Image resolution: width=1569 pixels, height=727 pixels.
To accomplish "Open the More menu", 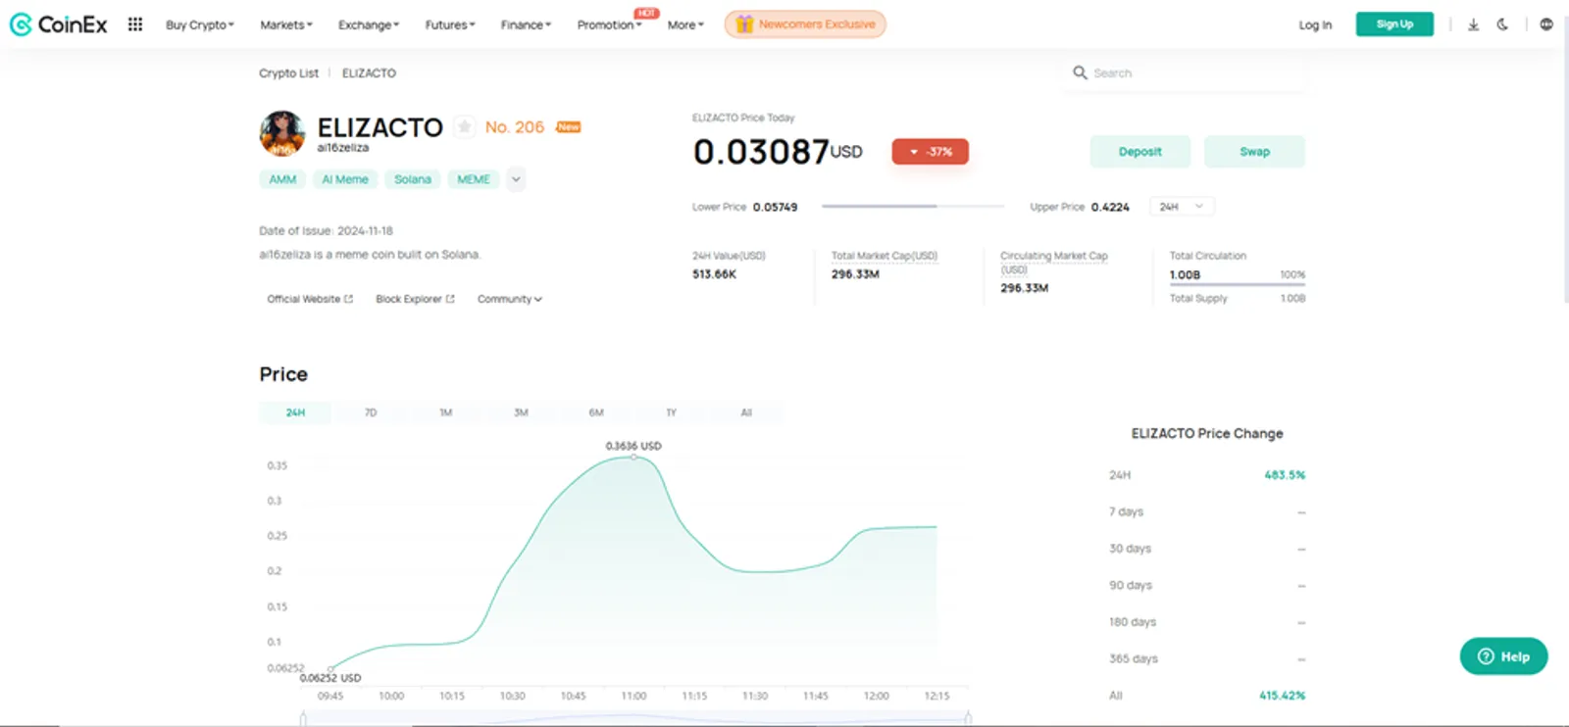I will (x=685, y=24).
